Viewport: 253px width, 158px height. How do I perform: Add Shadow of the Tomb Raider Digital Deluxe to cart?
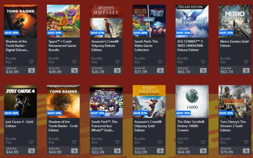[x=31, y=71]
